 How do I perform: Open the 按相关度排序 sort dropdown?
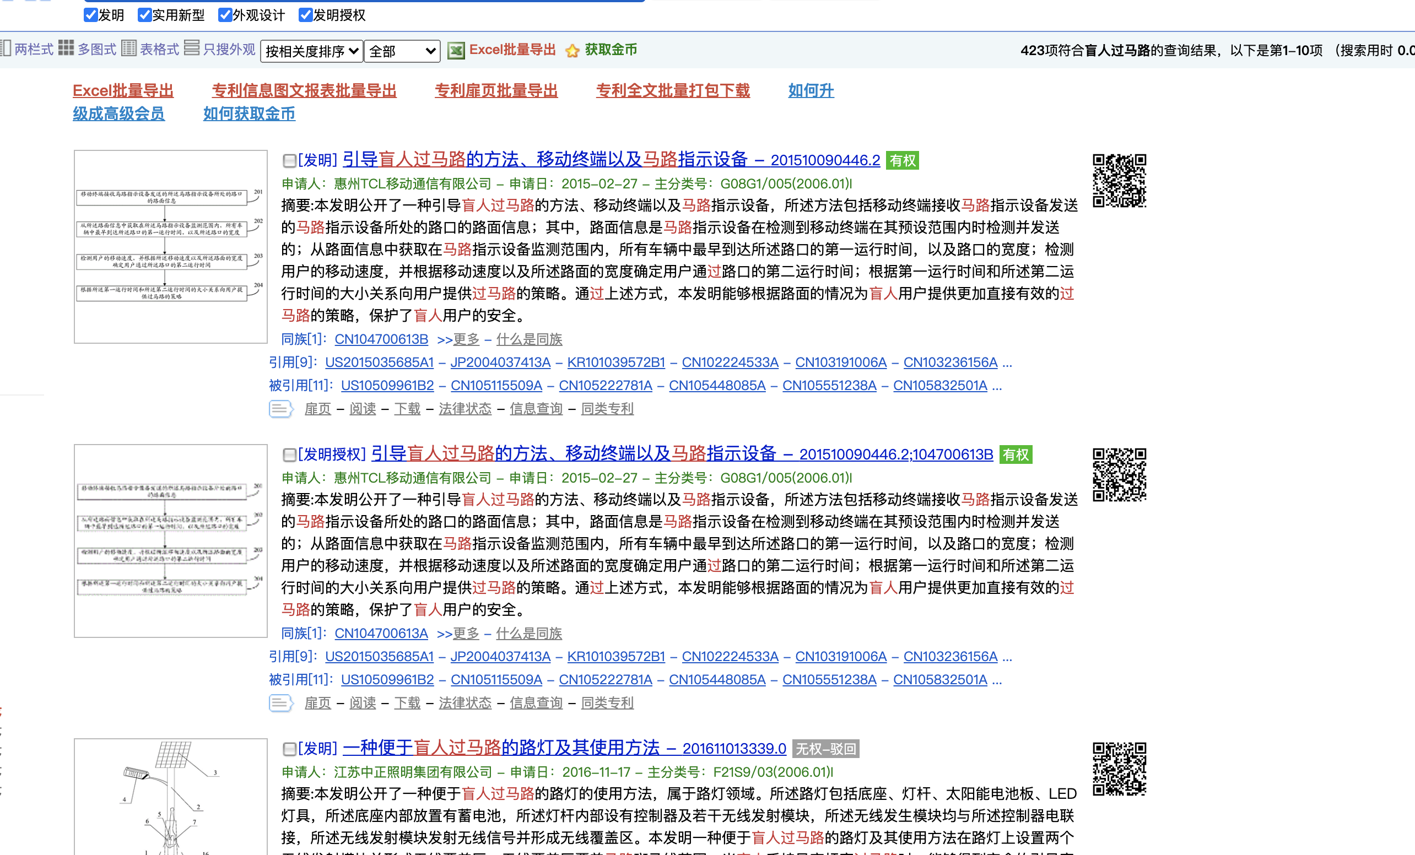click(311, 51)
